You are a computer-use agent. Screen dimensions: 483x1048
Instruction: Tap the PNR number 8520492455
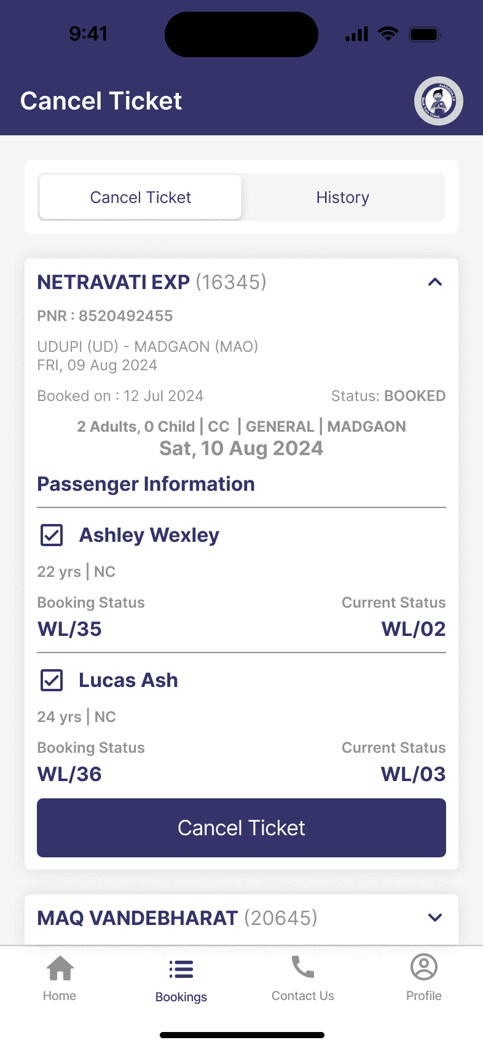125,316
